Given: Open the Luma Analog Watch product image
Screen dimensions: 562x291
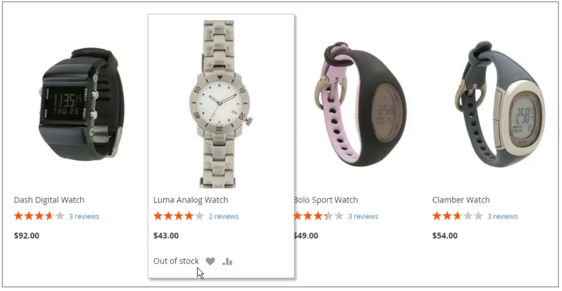Looking at the screenshot, I should tap(221, 104).
